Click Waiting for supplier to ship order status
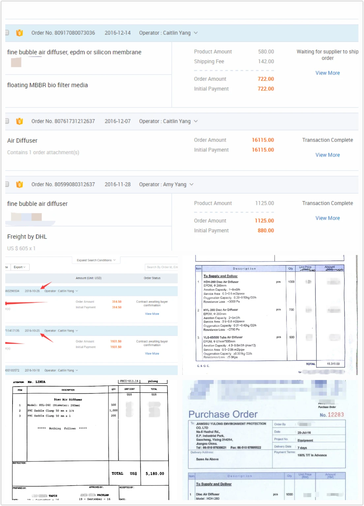The width and height of the screenshot is (364, 506). (327, 55)
